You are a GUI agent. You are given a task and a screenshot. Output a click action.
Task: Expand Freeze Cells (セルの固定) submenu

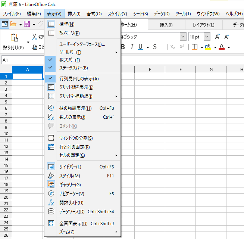(x=82, y=155)
